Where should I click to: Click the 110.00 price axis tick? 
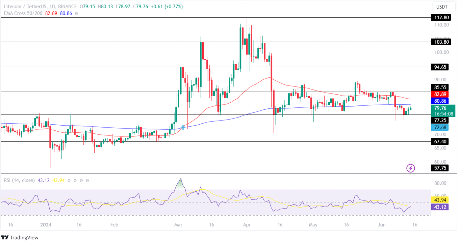coord(442,25)
